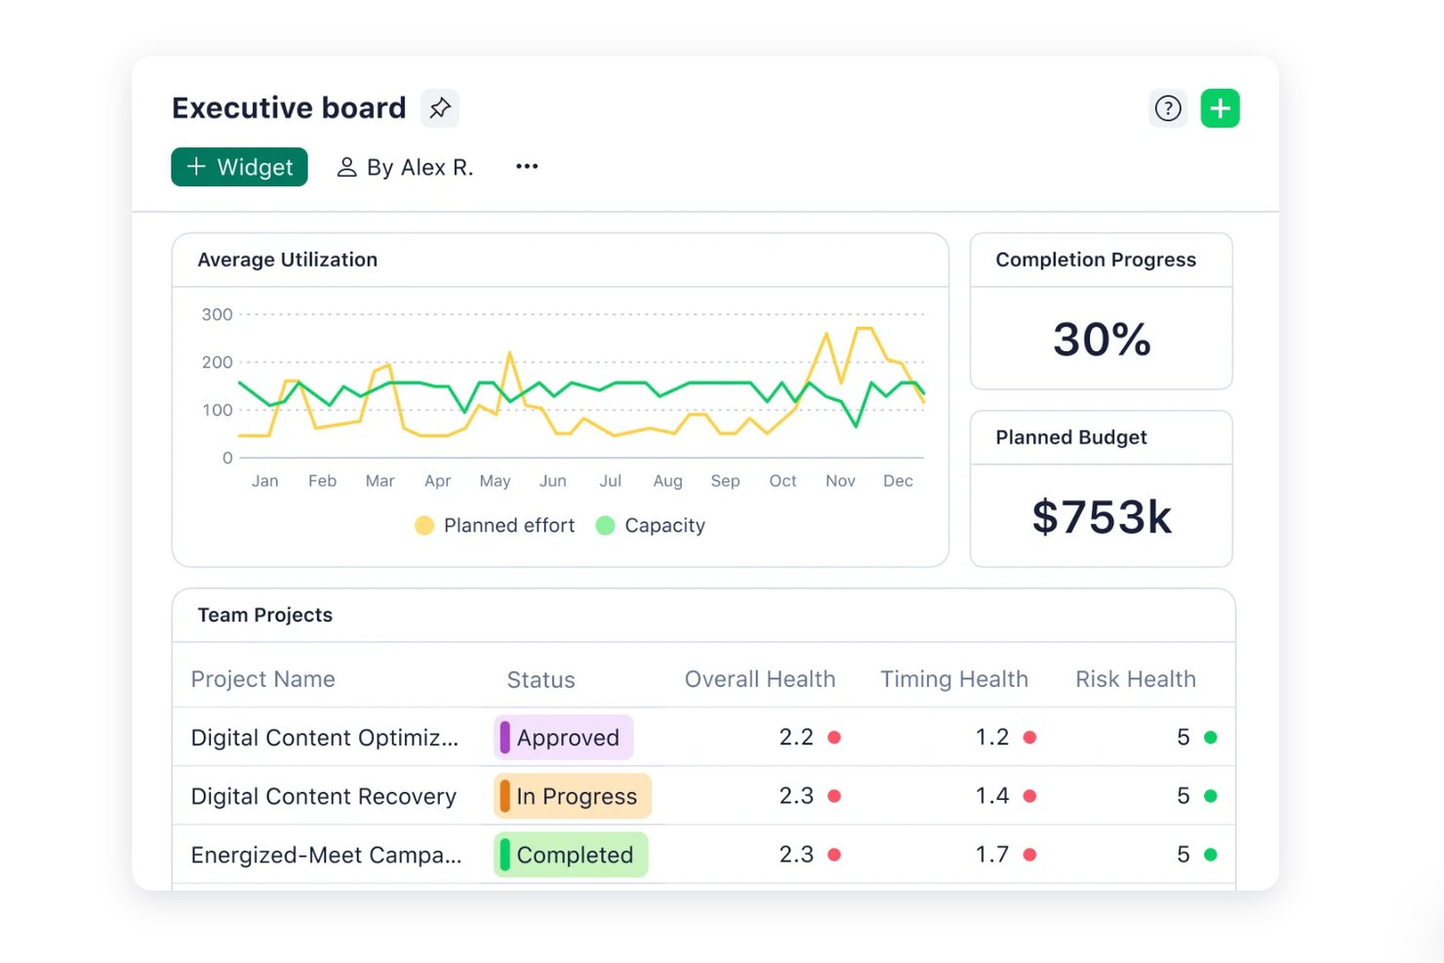Sort by Project Name column header

tap(263, 679)
